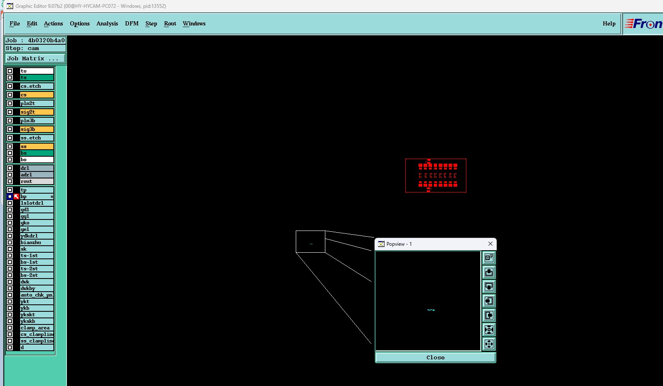Click the Popview zoom-in converging-arrows icon
The height and width of the screenshot is (386, 663).
[x=489, y=329]
